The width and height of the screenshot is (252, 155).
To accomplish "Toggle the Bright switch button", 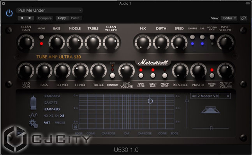I will click(x=41, y=37).
